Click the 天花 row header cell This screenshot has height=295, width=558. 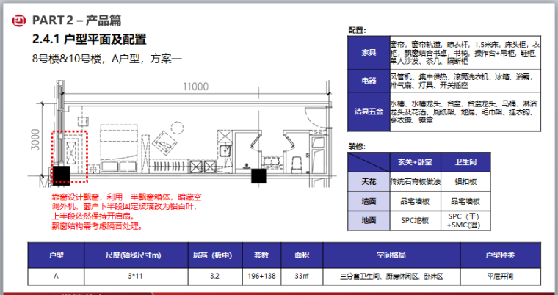367,181
